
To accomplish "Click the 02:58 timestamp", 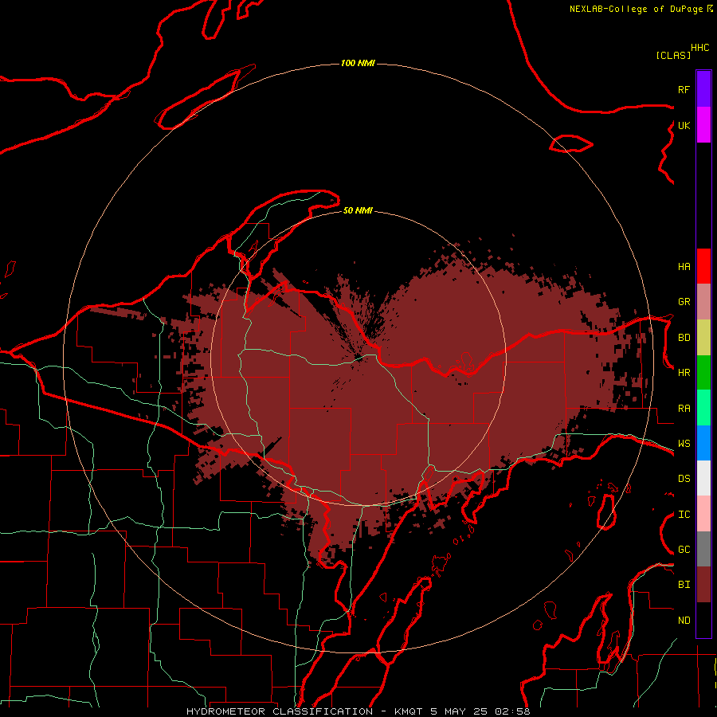I will click(511, 711).
